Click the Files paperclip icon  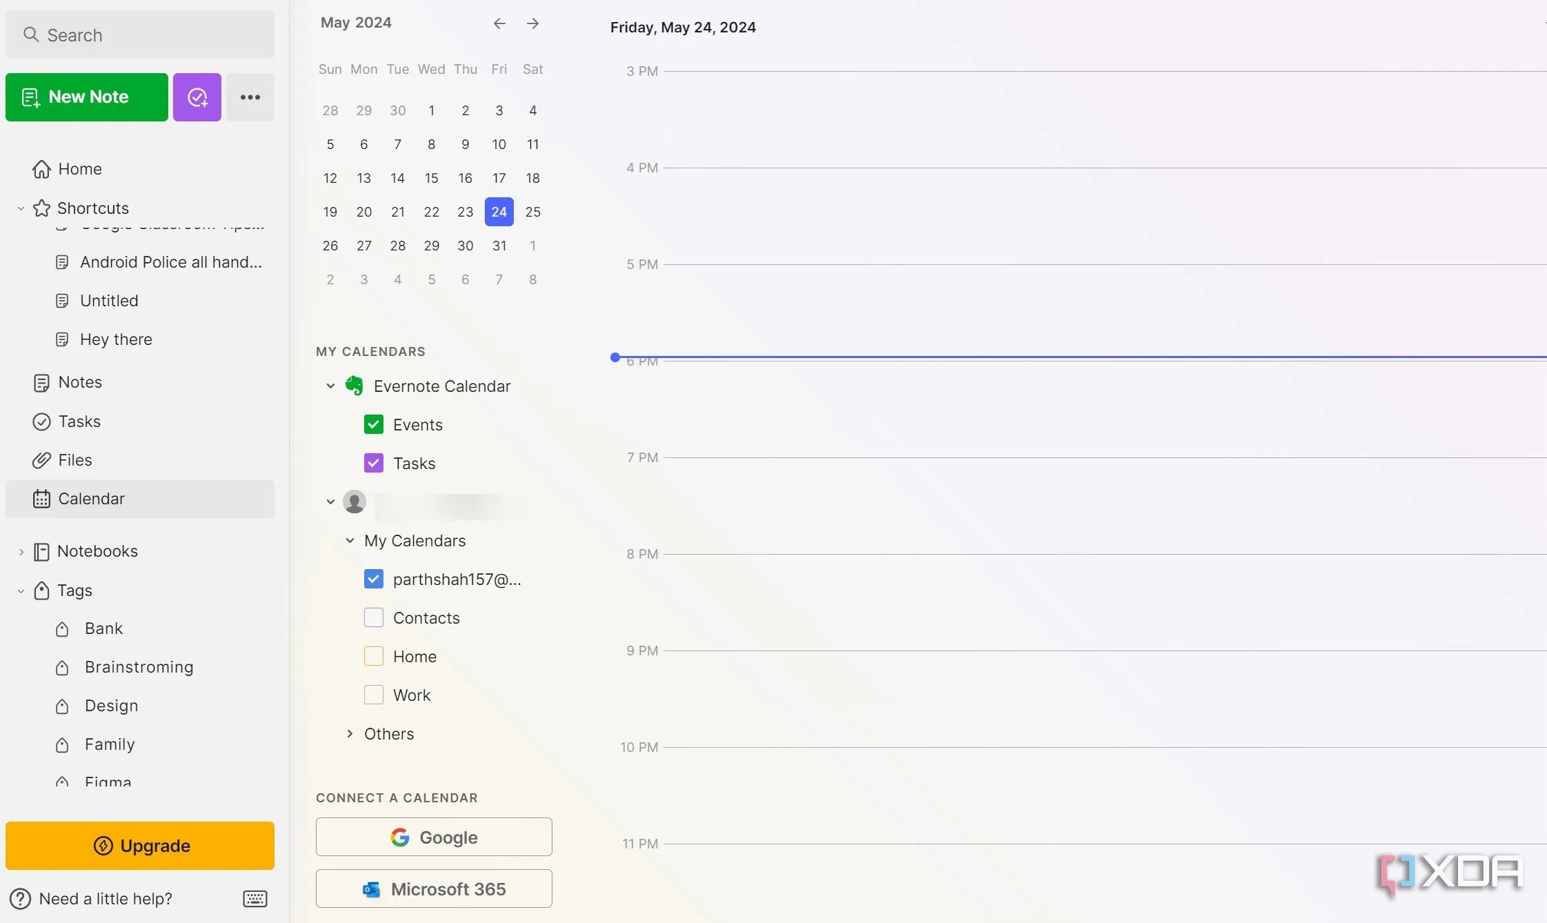[x=41, y=460]
